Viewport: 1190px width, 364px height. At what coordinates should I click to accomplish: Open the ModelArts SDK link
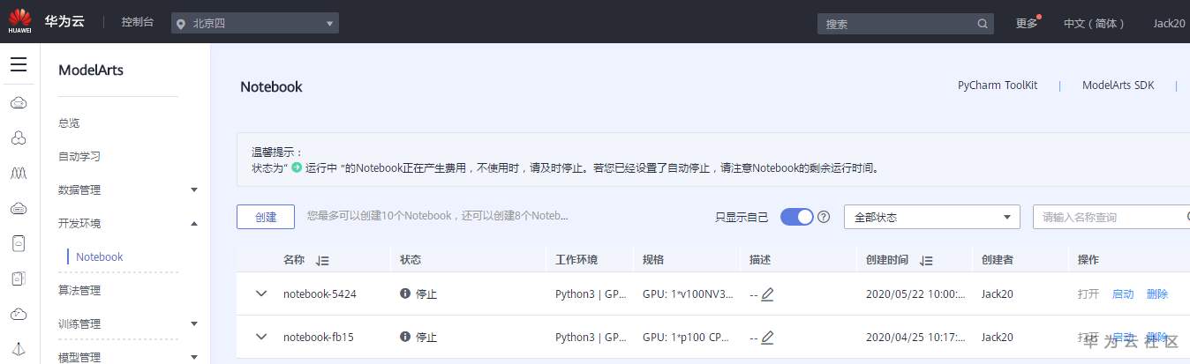(x=1118, y=85)
